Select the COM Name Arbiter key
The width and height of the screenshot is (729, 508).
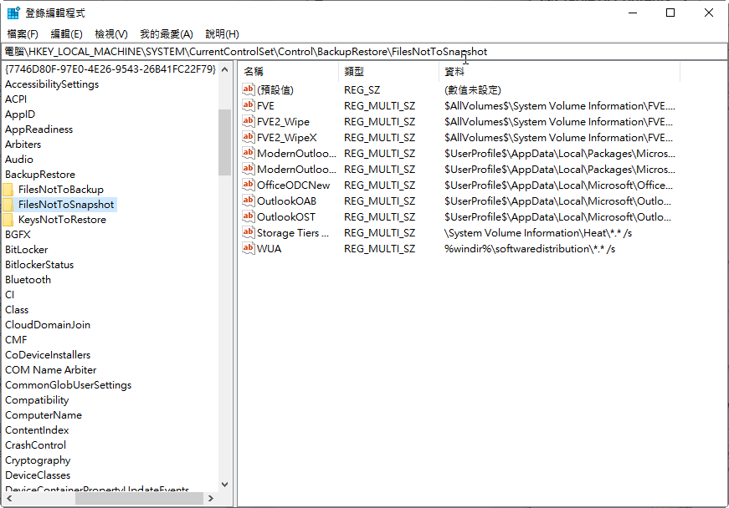coord(51,370)
